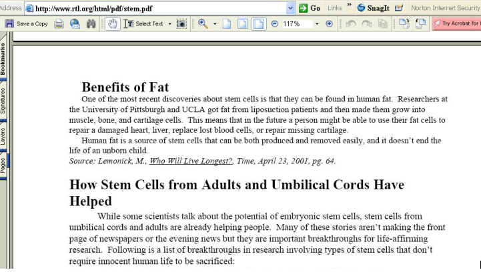Open the zoom tool dropdown arrow
Screen dimensions: 481x274
point(214,23)
